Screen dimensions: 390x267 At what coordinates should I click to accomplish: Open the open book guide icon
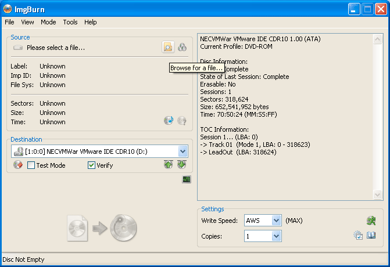[x=371, y=235]
